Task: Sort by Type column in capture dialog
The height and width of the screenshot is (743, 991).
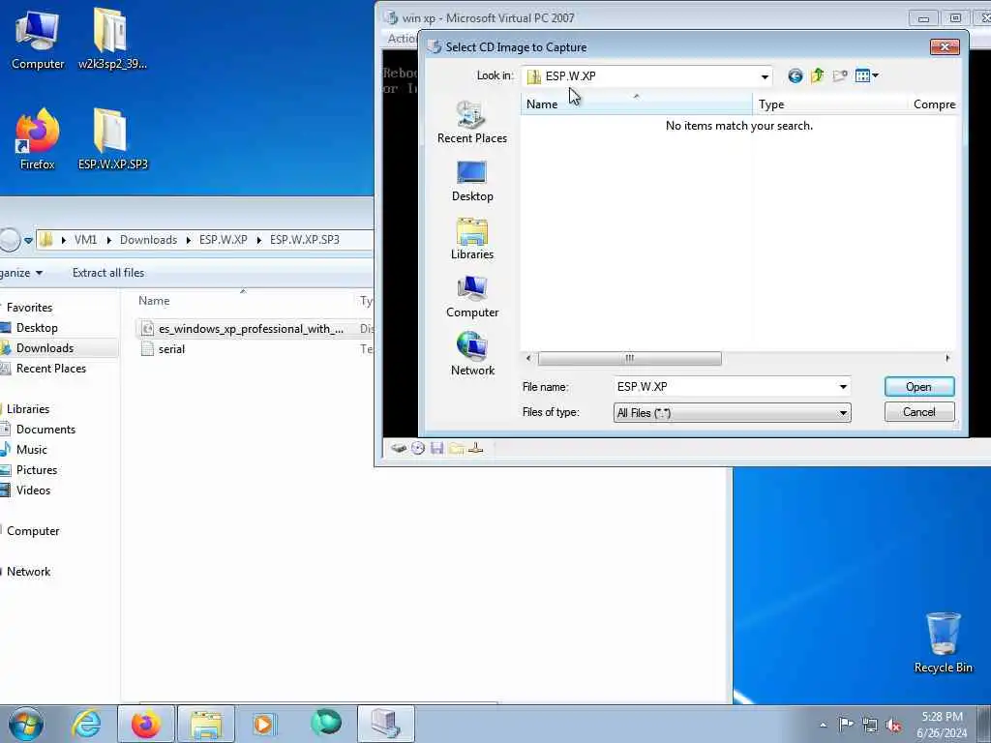Action: tap(829, 104)
